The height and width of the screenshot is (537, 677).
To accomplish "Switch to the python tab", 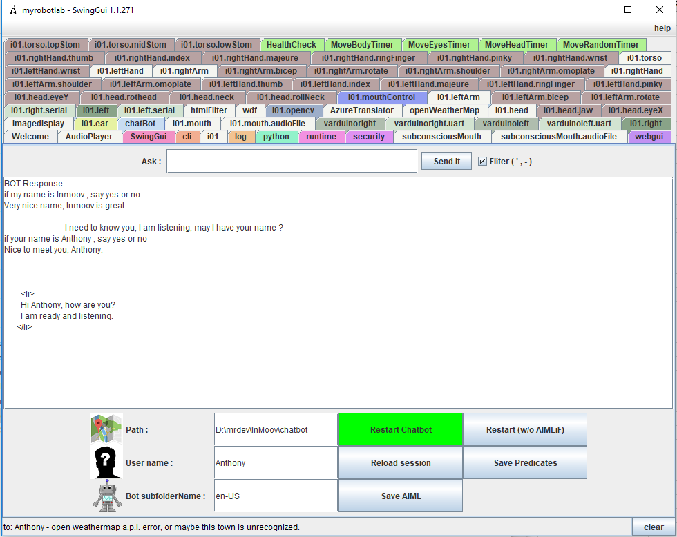I will [x=276, y=137].
